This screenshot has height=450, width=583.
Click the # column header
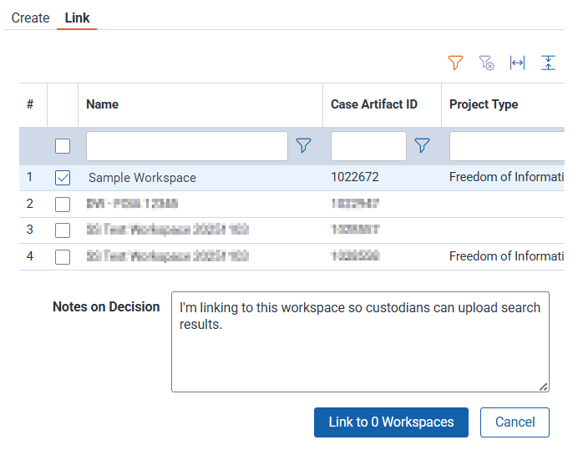pos(30,104)
